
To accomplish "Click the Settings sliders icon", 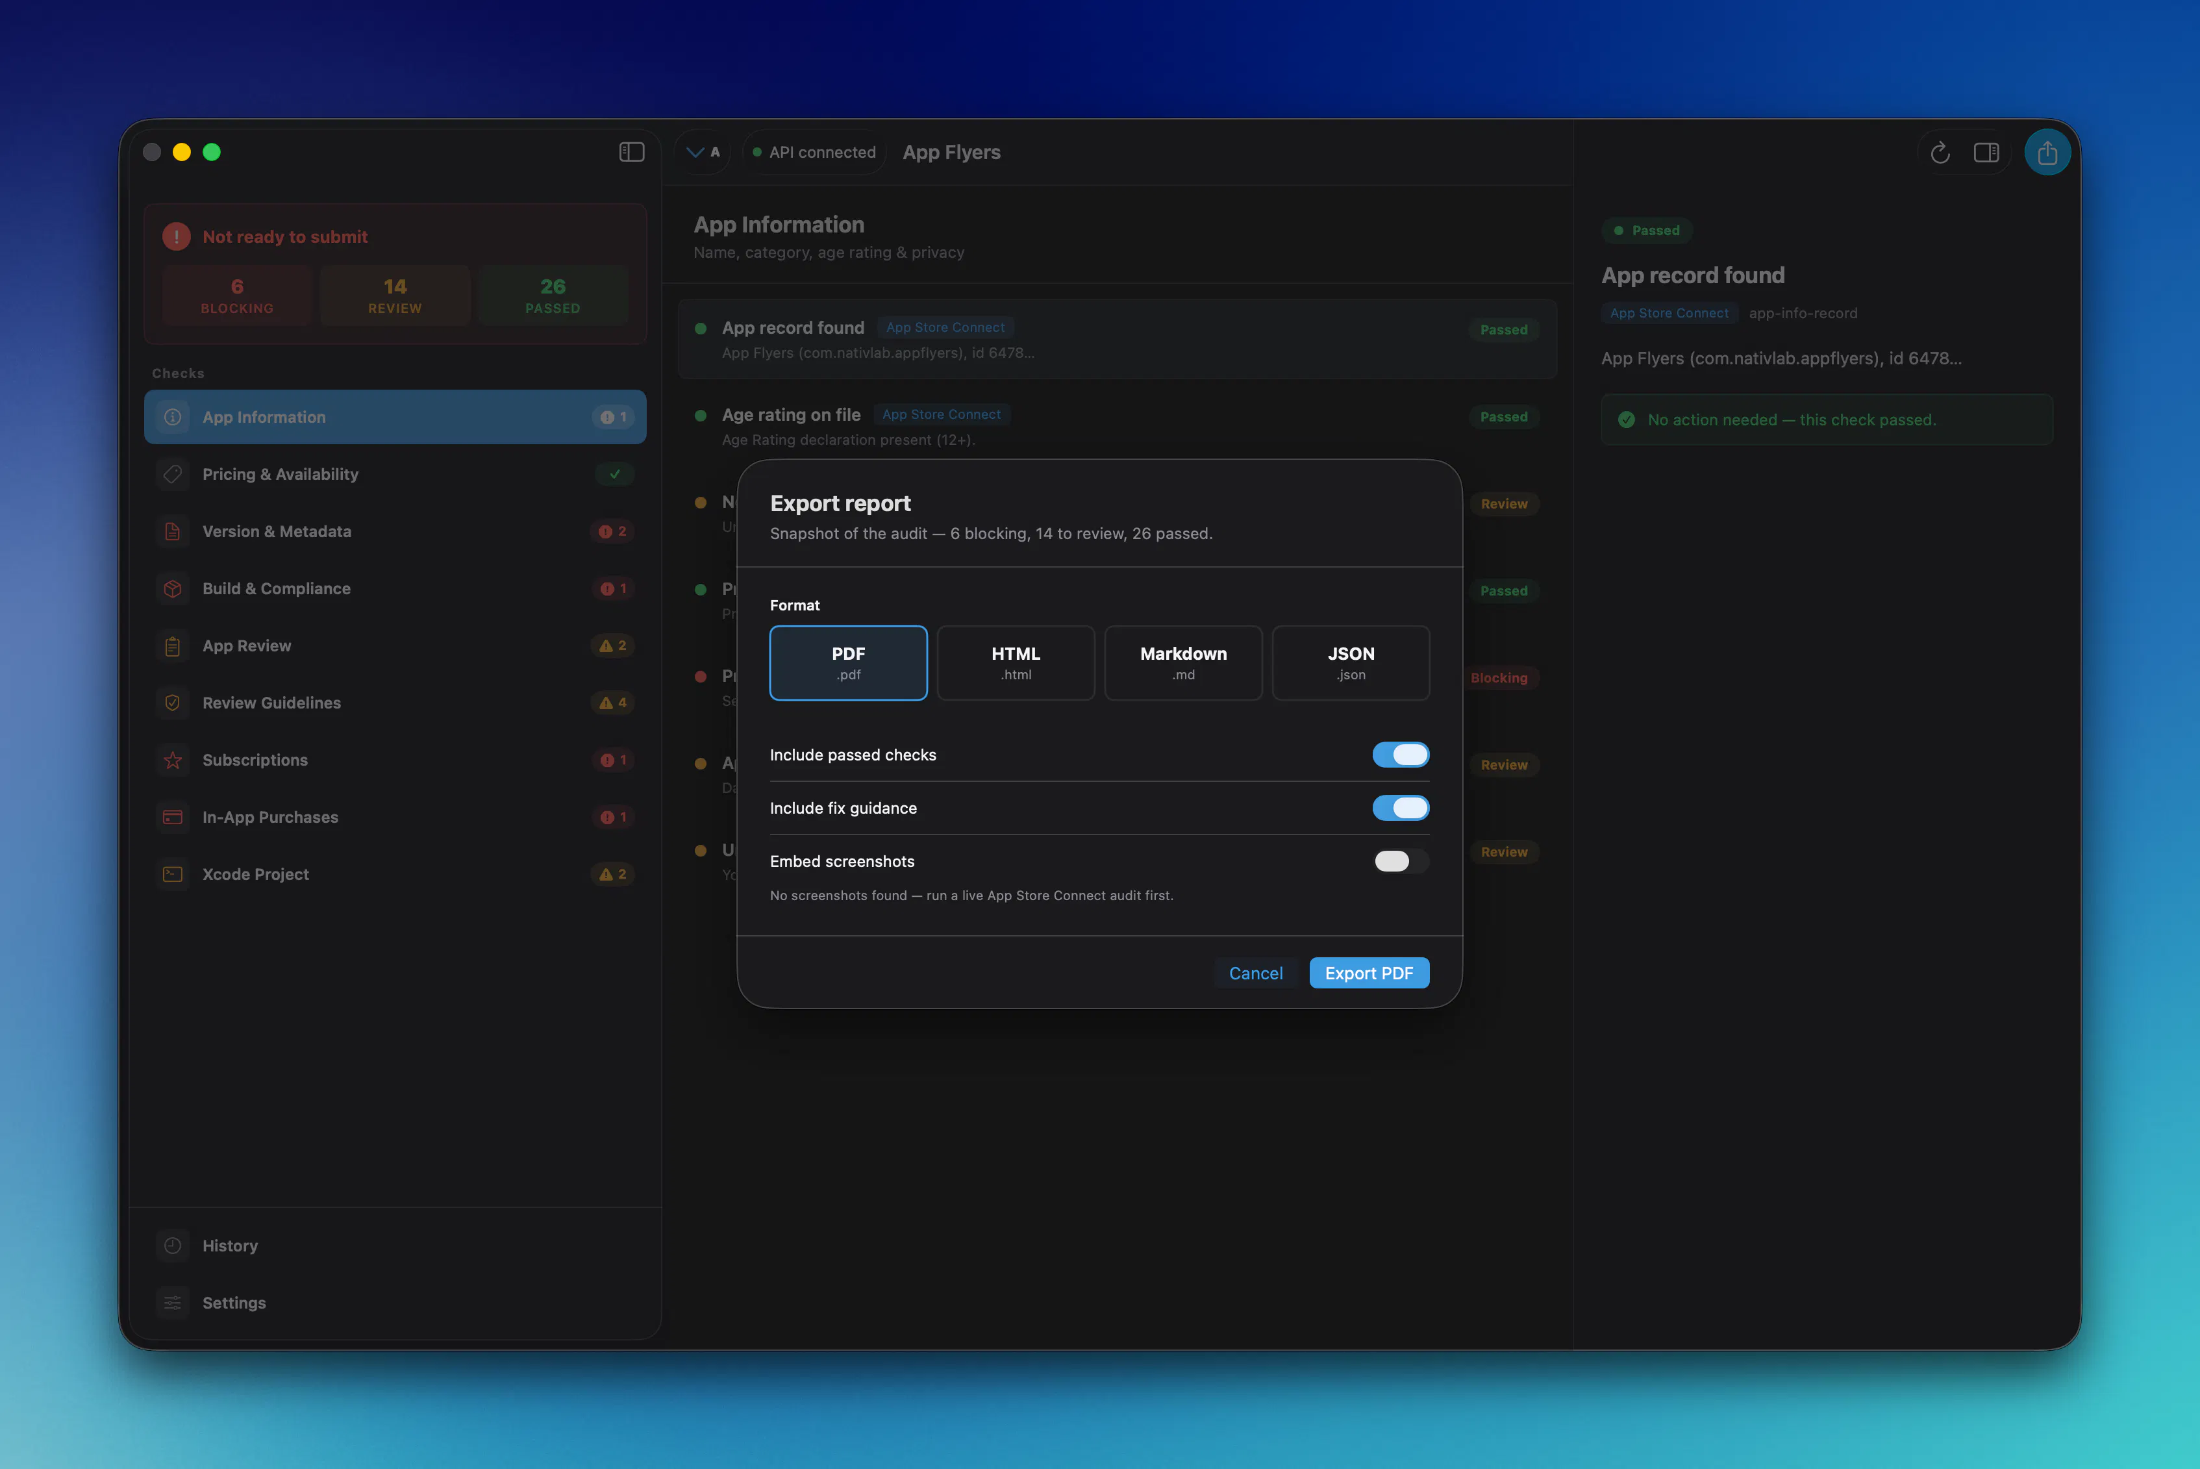I will point(172,1302).
